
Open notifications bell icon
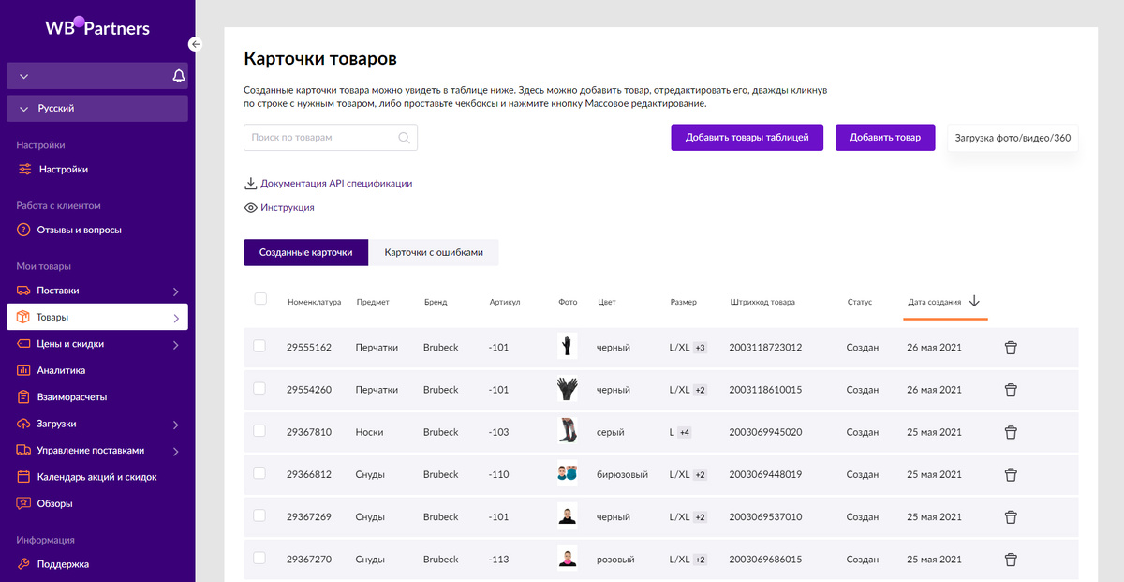[179, 77]
